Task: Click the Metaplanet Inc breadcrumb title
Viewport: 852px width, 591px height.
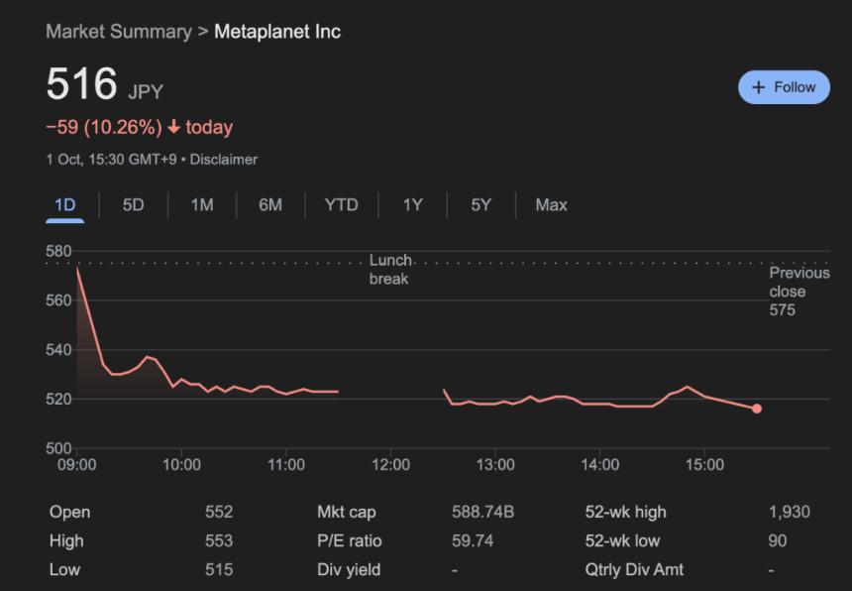Action: click(277, 31)
